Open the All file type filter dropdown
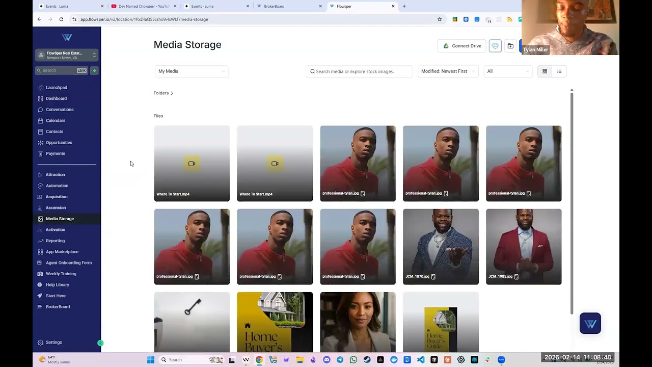Viewport: 652px width, 367px height. click(508, 71)
